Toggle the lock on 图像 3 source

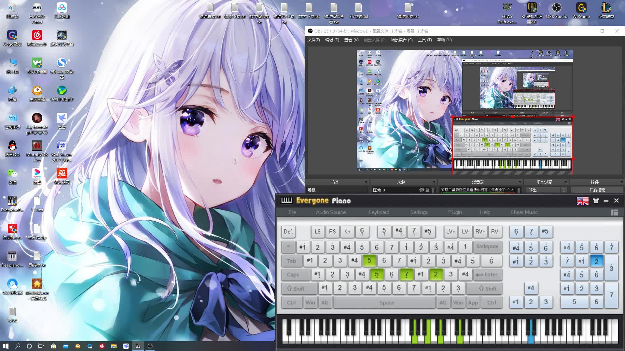pos(427,190)
